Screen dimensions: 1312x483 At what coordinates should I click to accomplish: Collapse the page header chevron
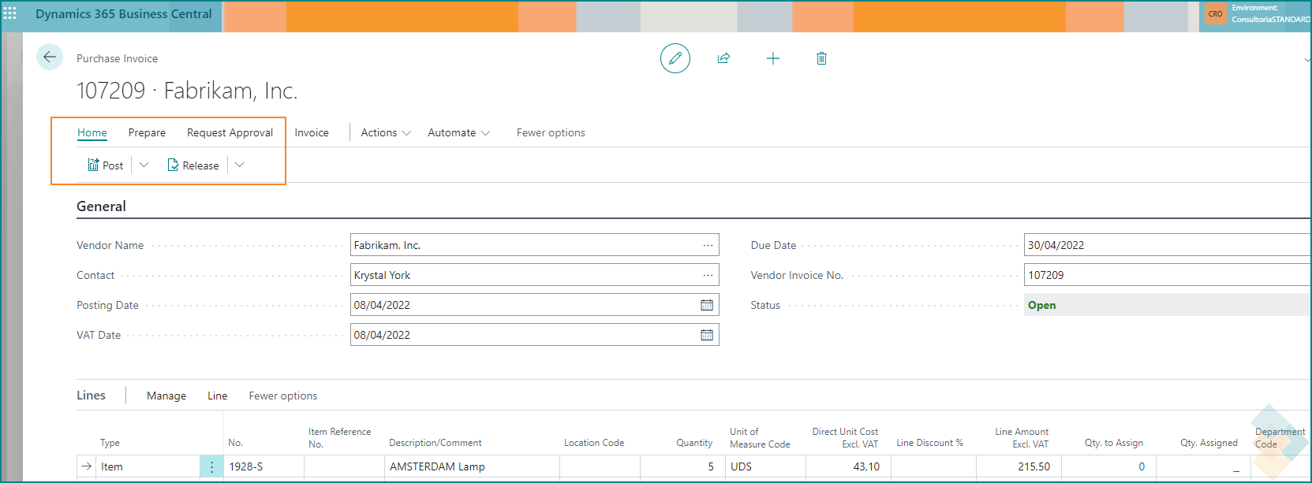(1307, 60)
